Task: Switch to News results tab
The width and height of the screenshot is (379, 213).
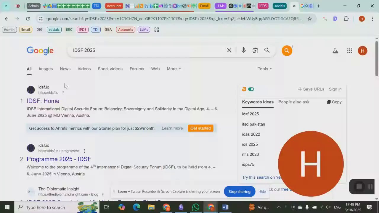Action: [x=65, y=69]
